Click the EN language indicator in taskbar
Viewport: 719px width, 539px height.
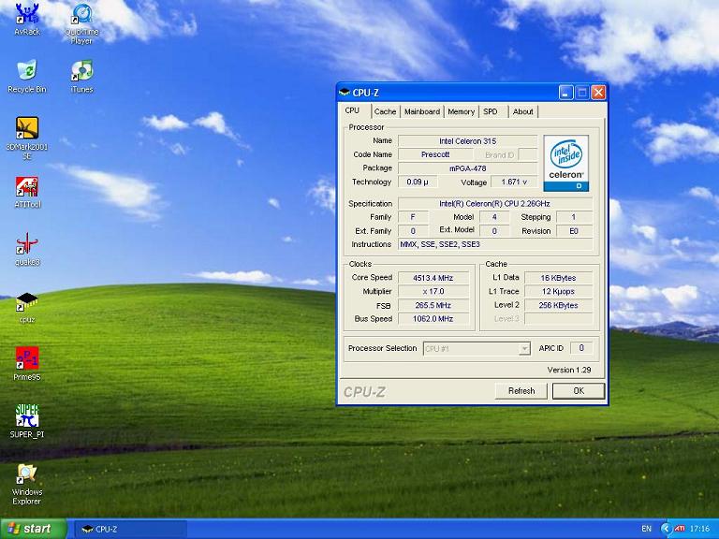pos(646,529)
